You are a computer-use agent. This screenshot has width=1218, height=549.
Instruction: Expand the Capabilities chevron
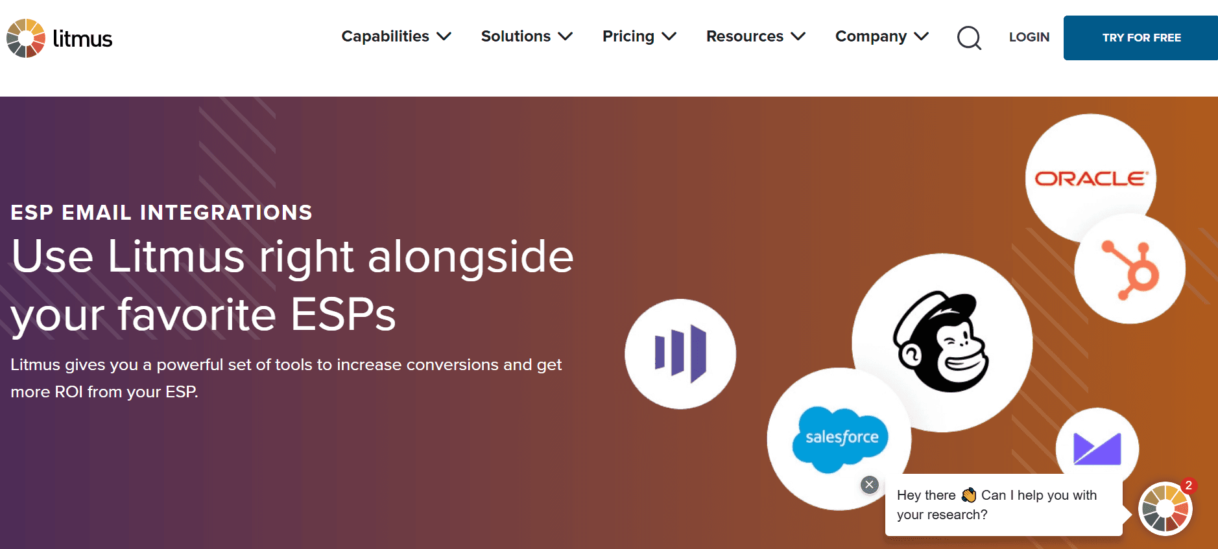[x=444, y=36]
